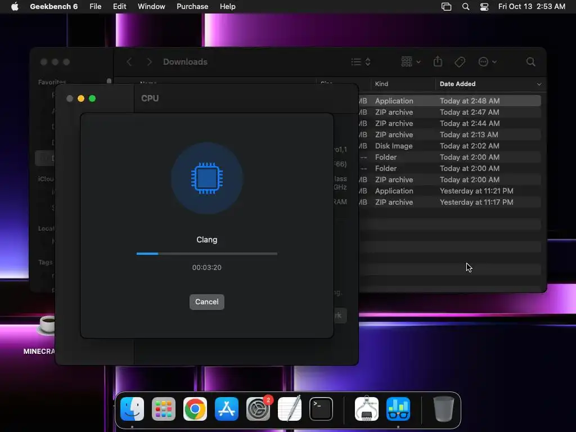Open the File menu
576x432 pixels.
[96, 7]
